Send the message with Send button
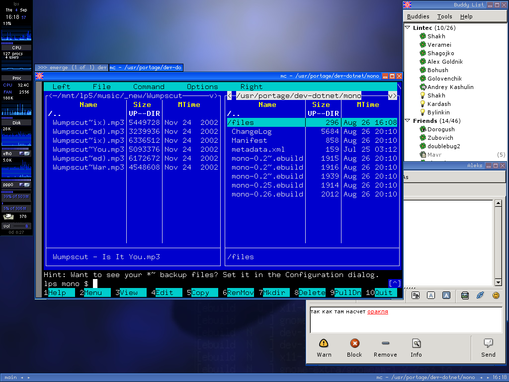509x382 pixels. click(488, 347)
